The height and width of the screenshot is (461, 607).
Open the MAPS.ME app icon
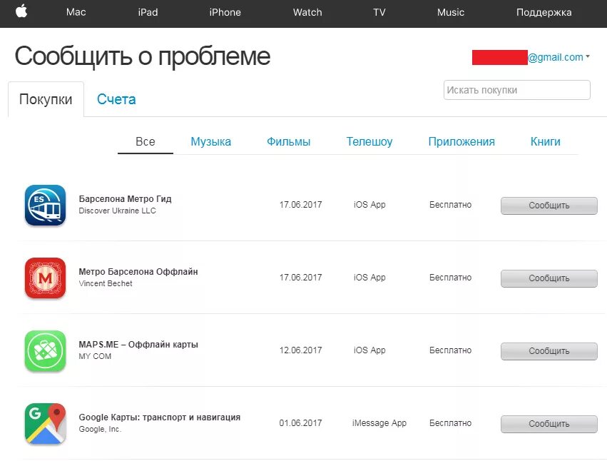tap(45, 350)
